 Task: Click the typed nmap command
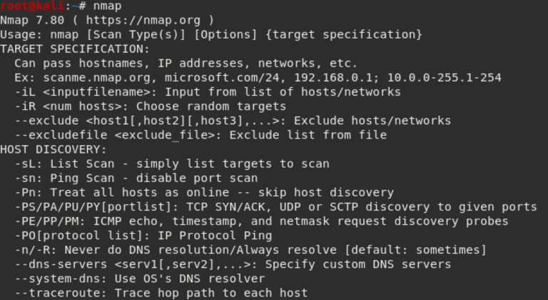[108, 6]
